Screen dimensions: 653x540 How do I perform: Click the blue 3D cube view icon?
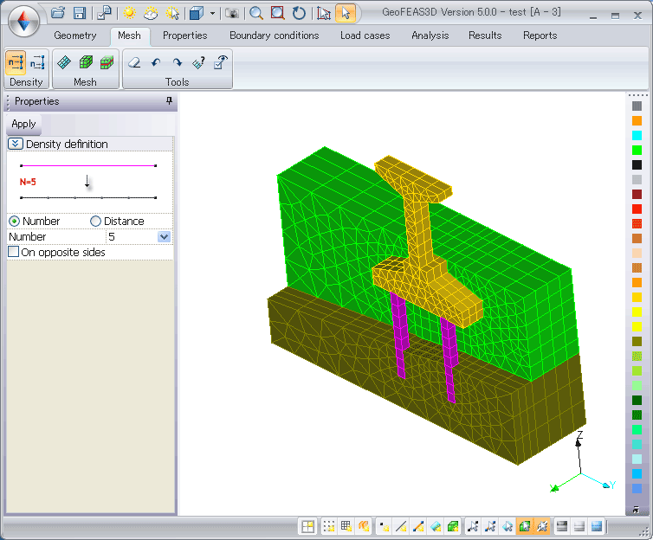click(x=197, y=13)
